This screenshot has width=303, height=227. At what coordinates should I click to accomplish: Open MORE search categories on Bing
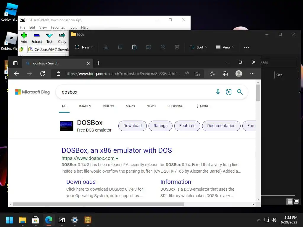coord(203,106)
